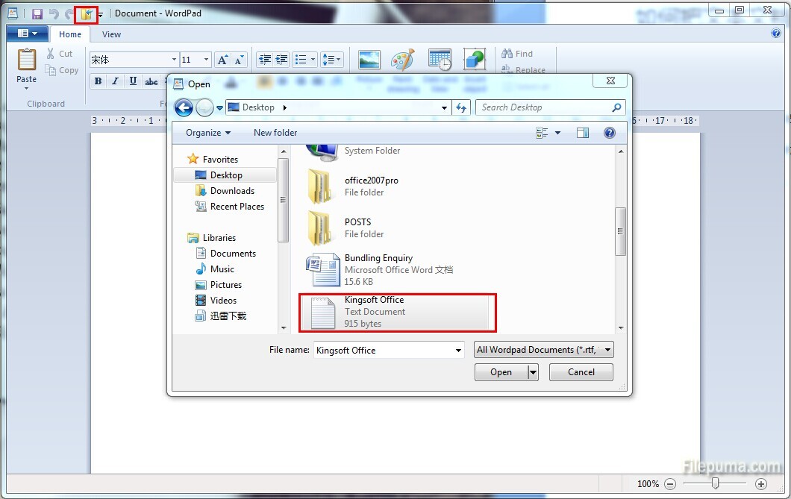Screen dimensions: 791x499
Task: Show the preview pane in Open dialog
Action: coord(583,133)
